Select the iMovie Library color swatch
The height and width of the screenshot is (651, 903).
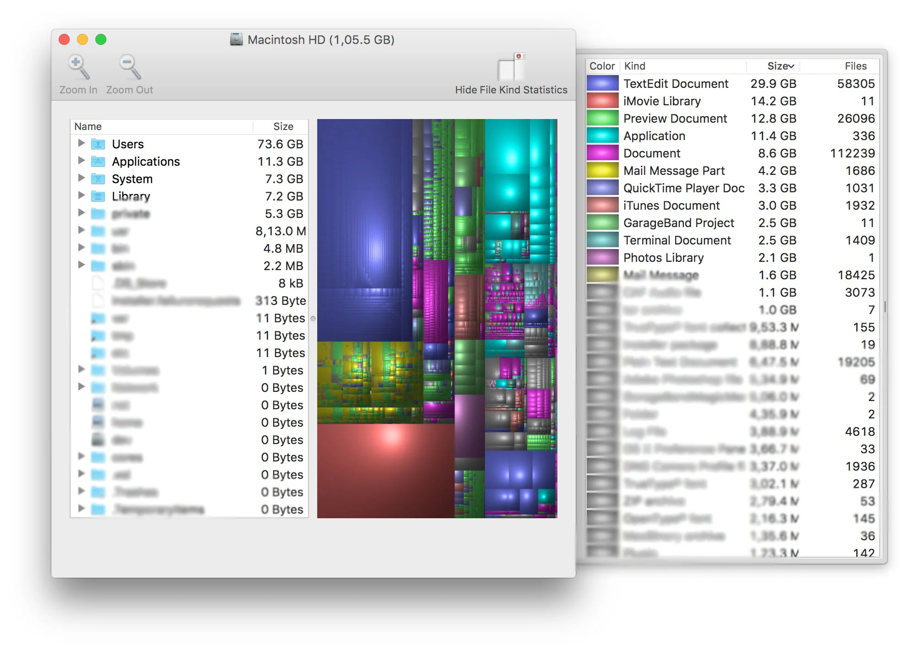[x=602, y=101]
